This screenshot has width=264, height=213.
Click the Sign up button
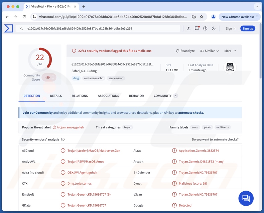pos(248,28)
